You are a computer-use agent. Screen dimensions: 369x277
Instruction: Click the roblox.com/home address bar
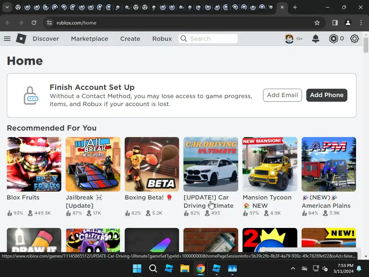coord(76,23)
